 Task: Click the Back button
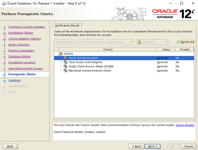[x=137, y=146]
